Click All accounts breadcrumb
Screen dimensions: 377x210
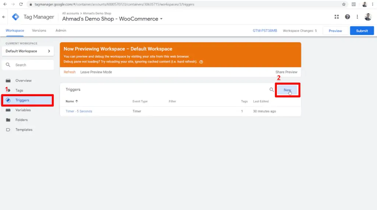point(70,14)
